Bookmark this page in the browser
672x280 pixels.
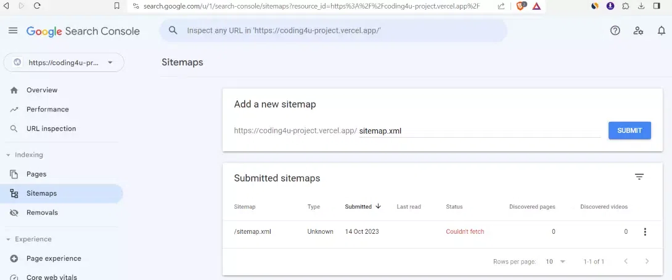click(117, 6)
